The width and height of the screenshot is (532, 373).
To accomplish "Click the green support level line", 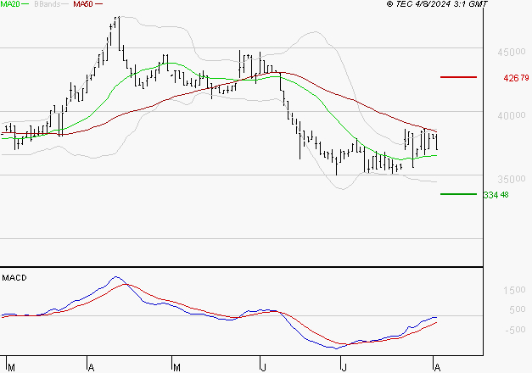I will 458,194.
